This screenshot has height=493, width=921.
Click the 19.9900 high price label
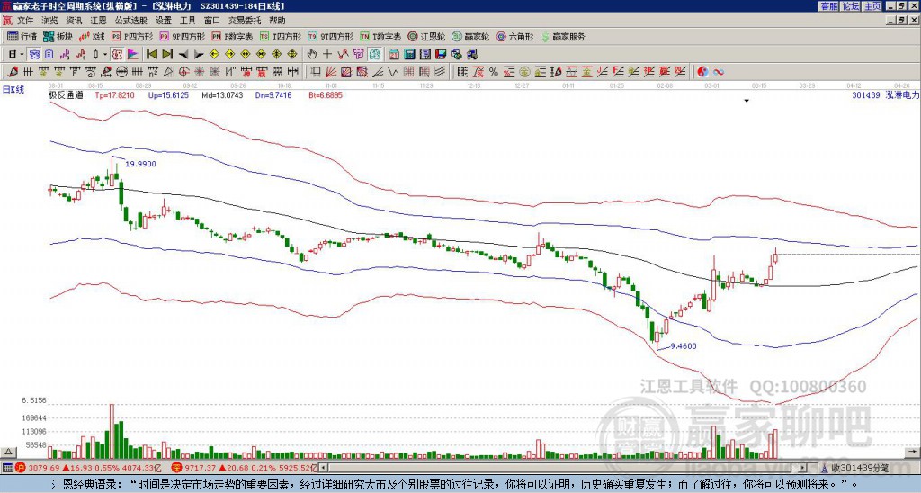(x=141, y=164)
